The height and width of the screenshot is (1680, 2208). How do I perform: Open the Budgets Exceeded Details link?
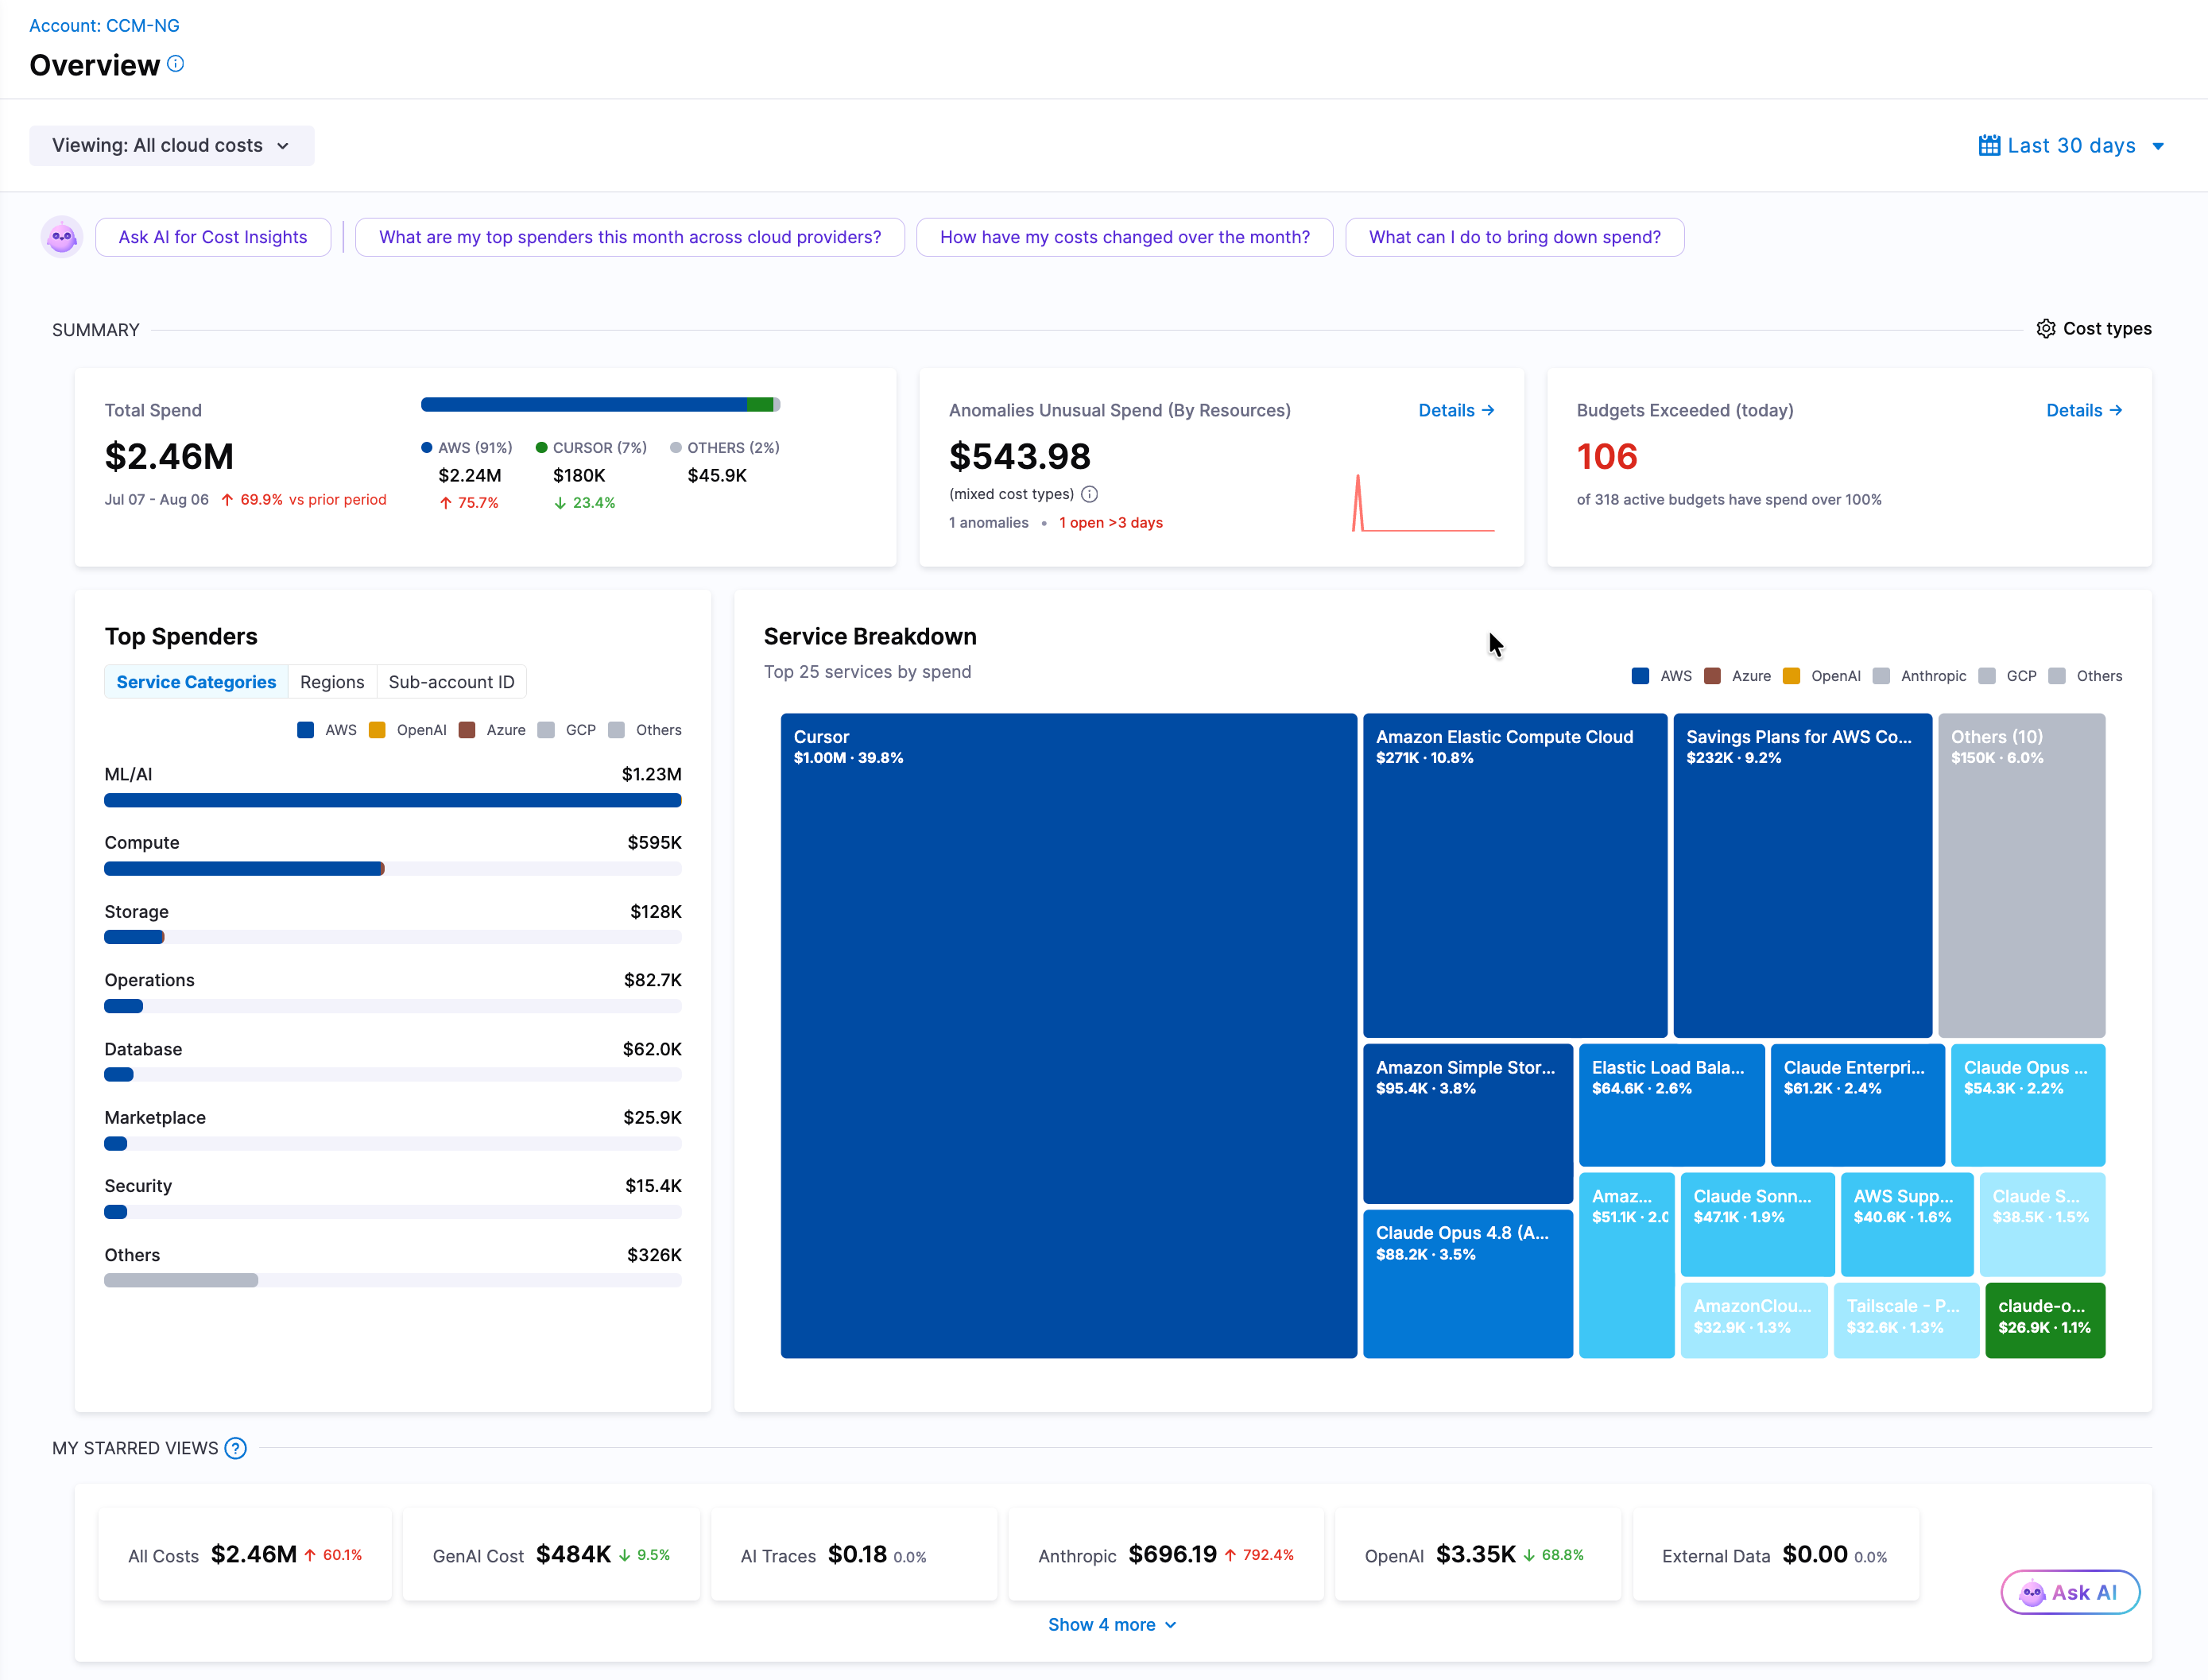(2084, 410)
